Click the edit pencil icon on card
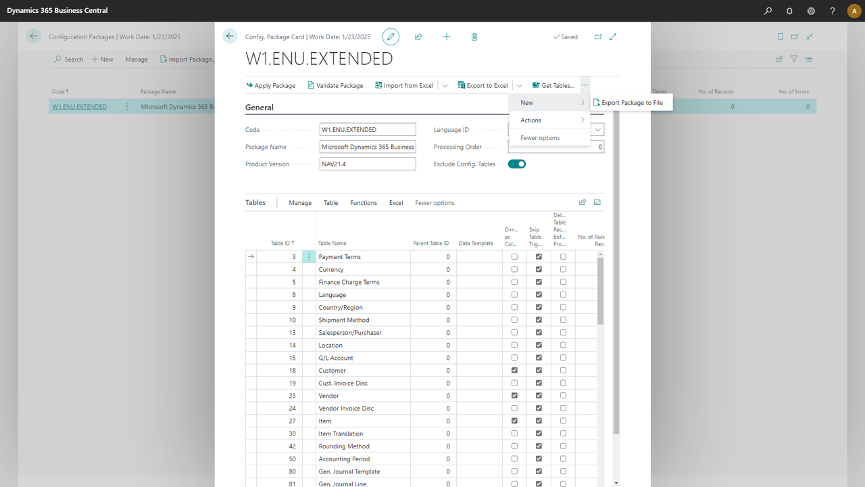Screen dimensions: 865x487 click(391, 37)
